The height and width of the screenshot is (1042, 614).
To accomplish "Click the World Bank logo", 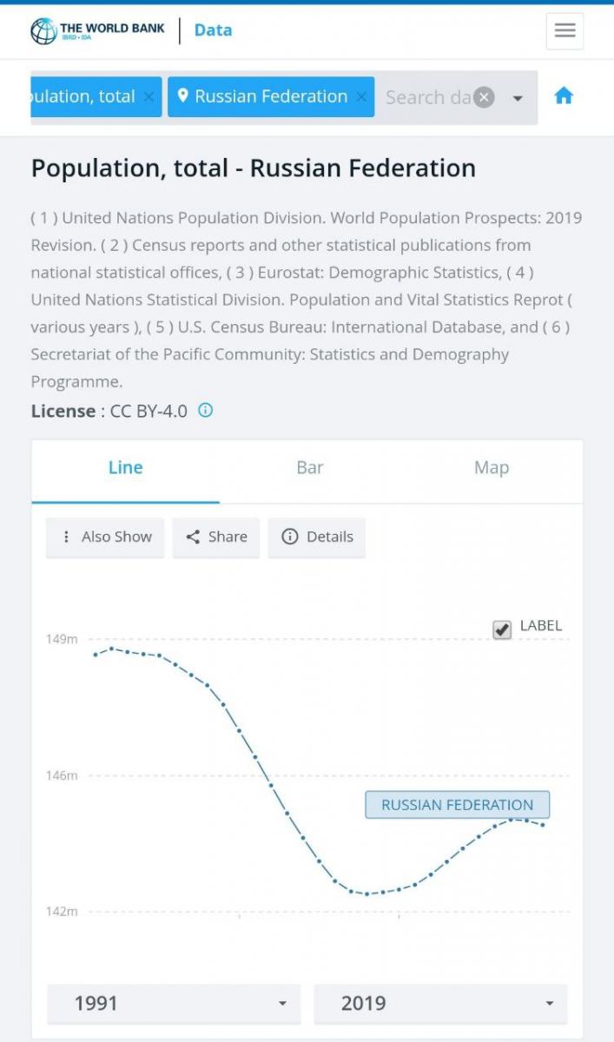I will coord(97,31).
